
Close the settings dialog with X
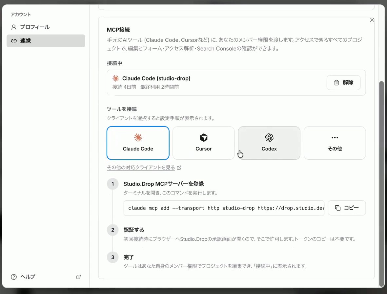pyautogui.click(x=372, y=20)
